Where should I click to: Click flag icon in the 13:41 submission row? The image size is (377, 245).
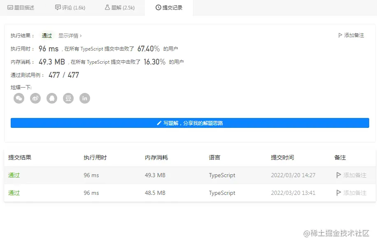(339, 193)
